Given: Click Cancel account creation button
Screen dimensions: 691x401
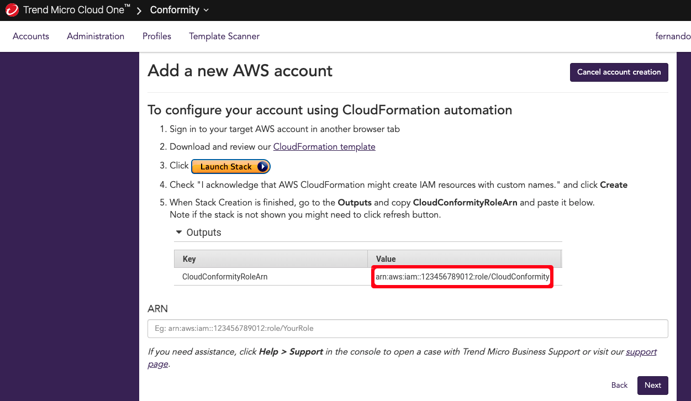Looking at the screenshot, I should [x=619, y=72].
